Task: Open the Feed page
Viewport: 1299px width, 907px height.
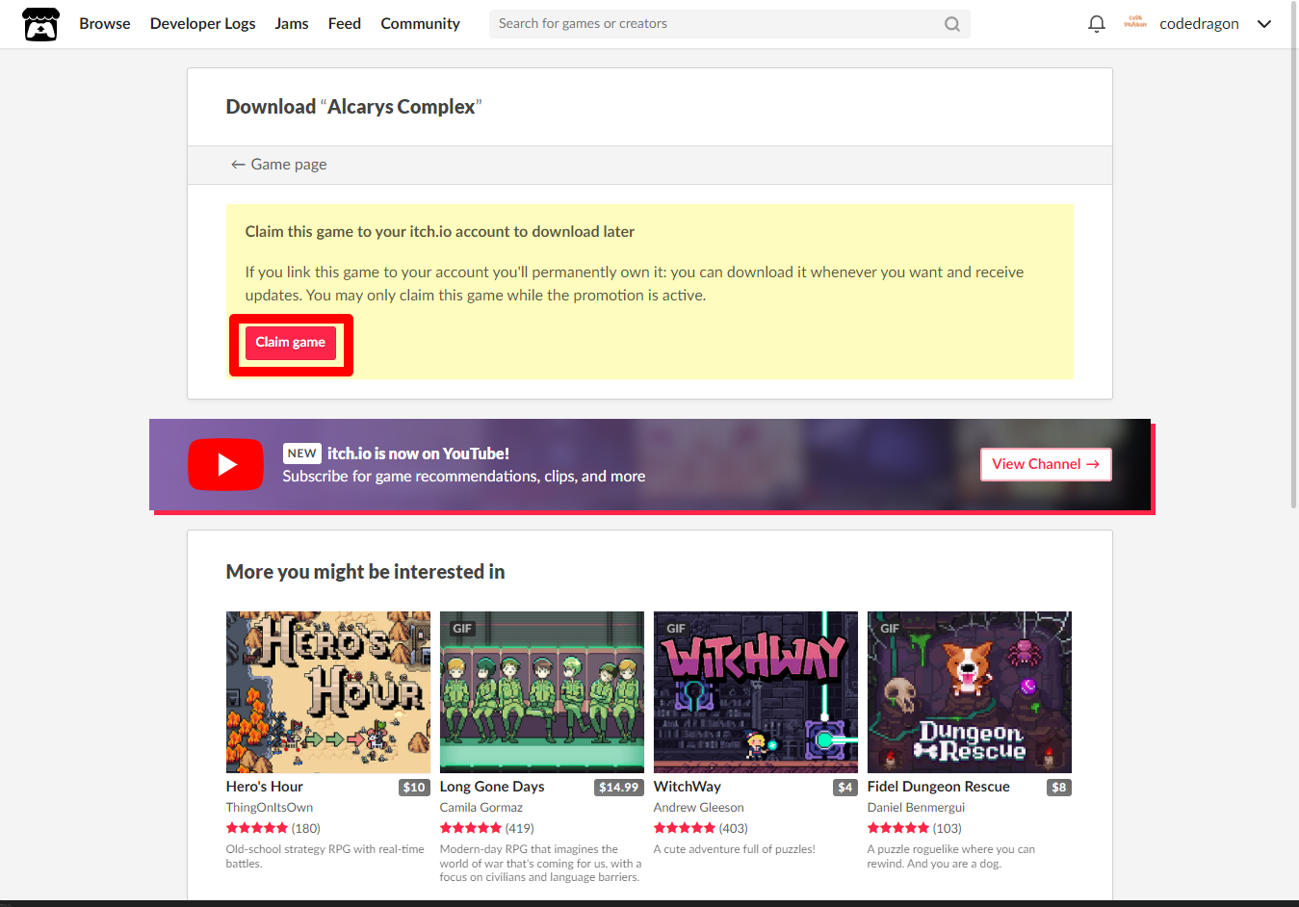Action: point(345,24)
